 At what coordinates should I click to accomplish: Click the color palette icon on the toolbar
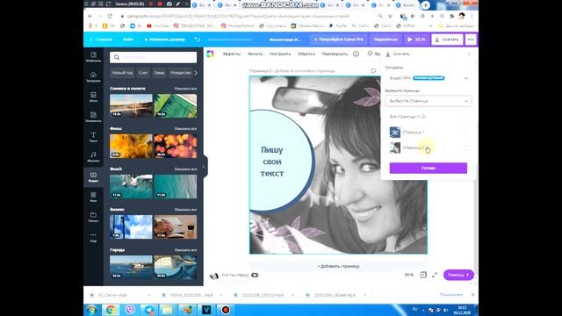[210, 54]
